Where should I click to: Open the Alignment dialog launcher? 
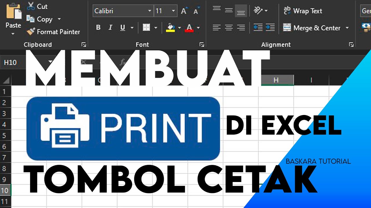pos(351,44)
